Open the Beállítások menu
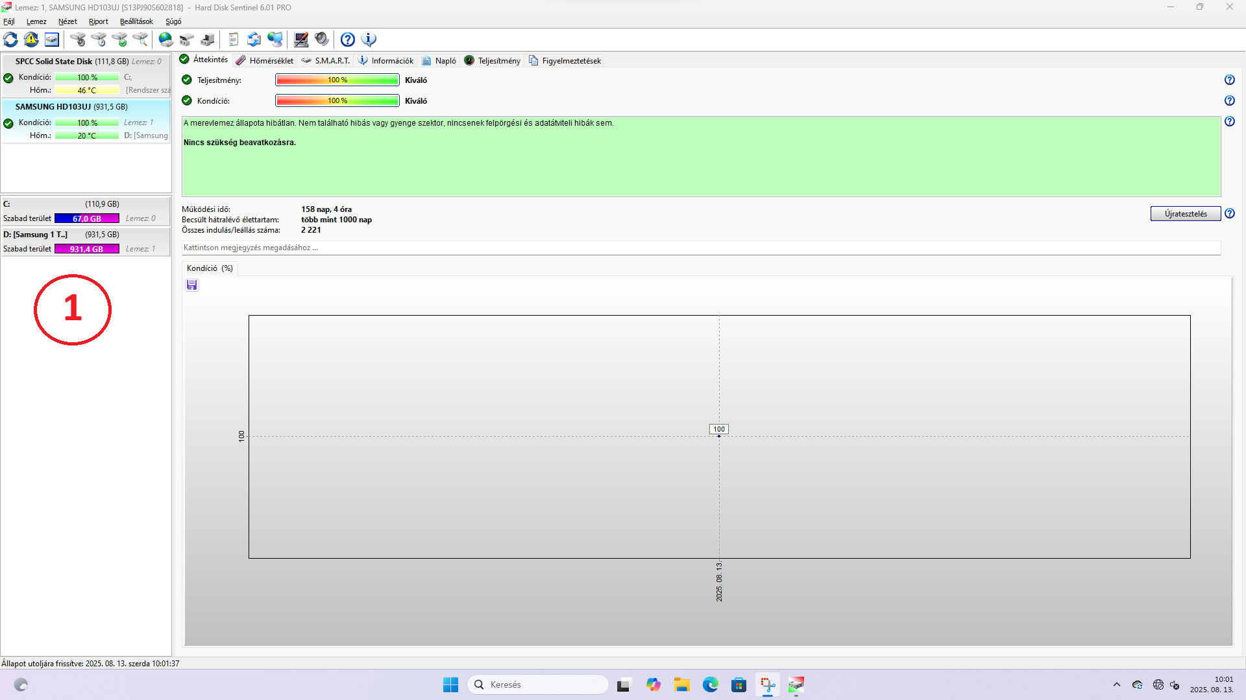 tap(136, 21)
